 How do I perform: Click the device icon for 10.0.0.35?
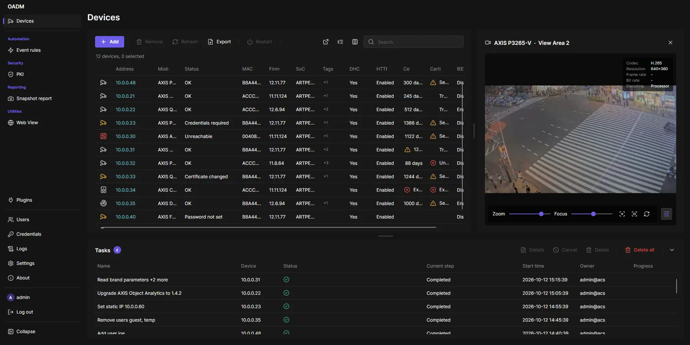click(x=103, y=203)
